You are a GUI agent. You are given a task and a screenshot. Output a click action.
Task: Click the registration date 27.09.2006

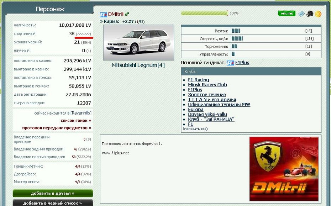point(78,95)
